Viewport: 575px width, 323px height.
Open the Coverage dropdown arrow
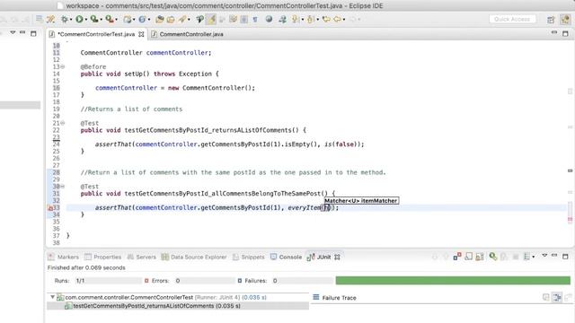click(102, 20)
